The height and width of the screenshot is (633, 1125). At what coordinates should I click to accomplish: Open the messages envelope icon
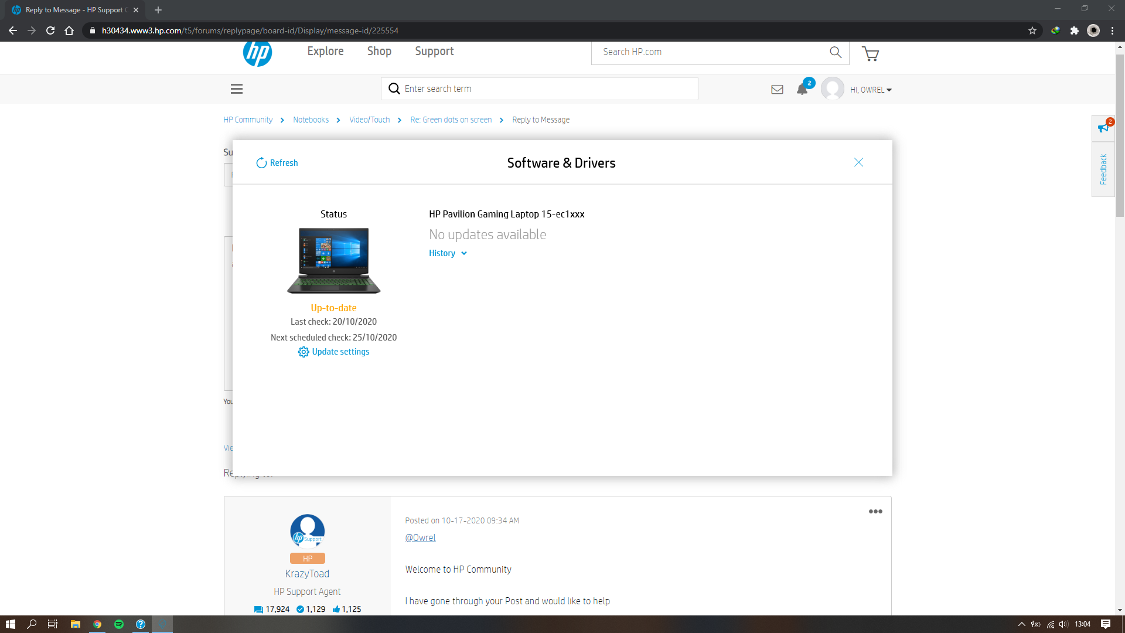[x=777, y=90]
